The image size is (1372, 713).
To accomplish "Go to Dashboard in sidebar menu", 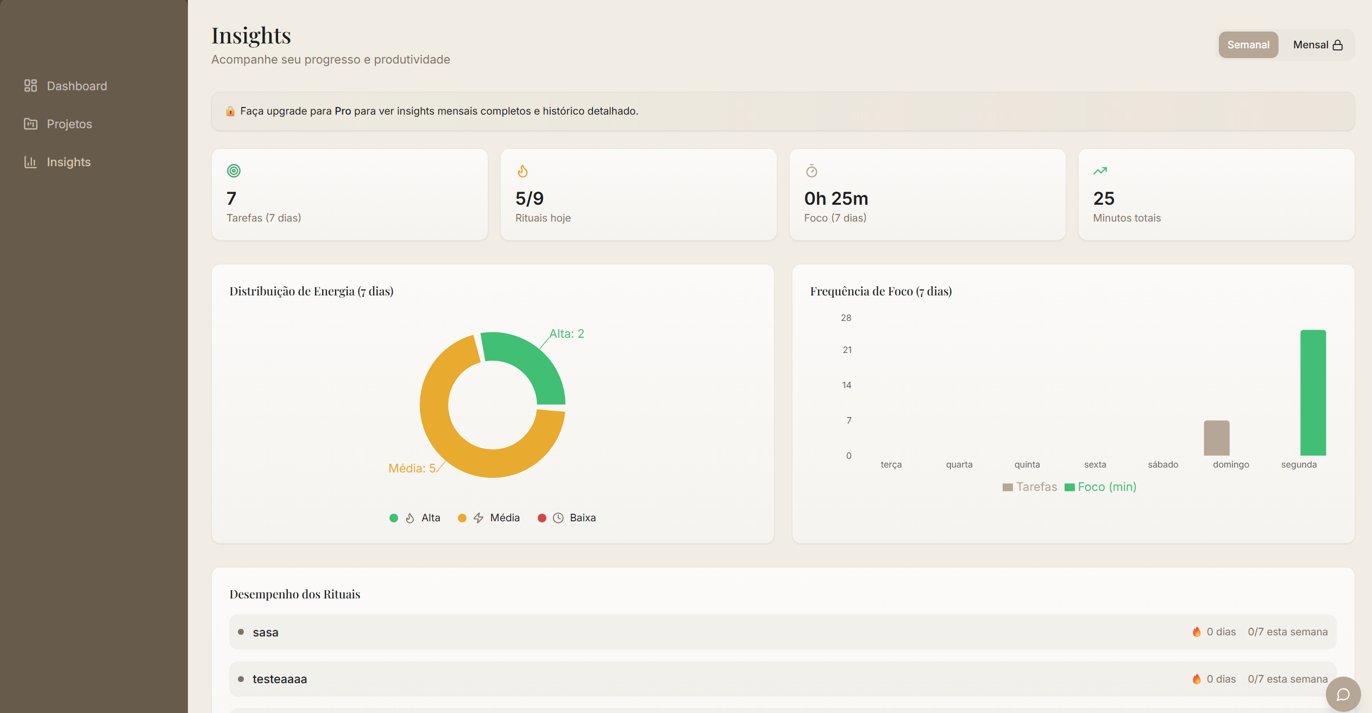I will click(77, 86).
